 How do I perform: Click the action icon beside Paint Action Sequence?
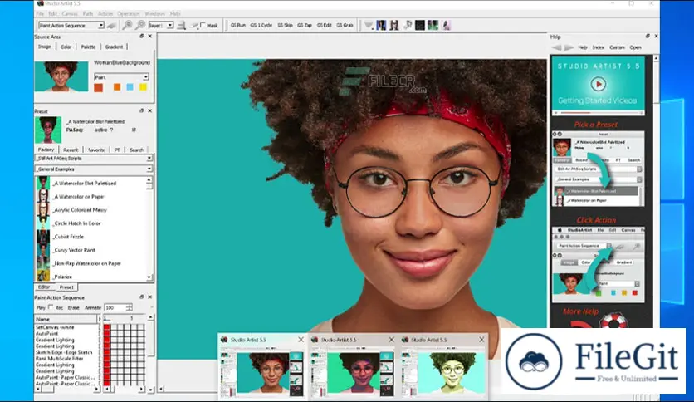111,26
